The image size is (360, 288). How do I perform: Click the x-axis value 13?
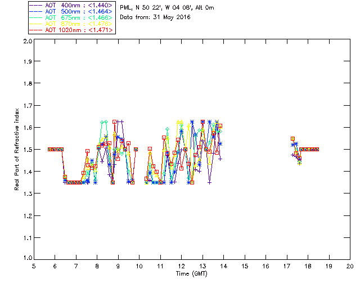coord(202,266)
